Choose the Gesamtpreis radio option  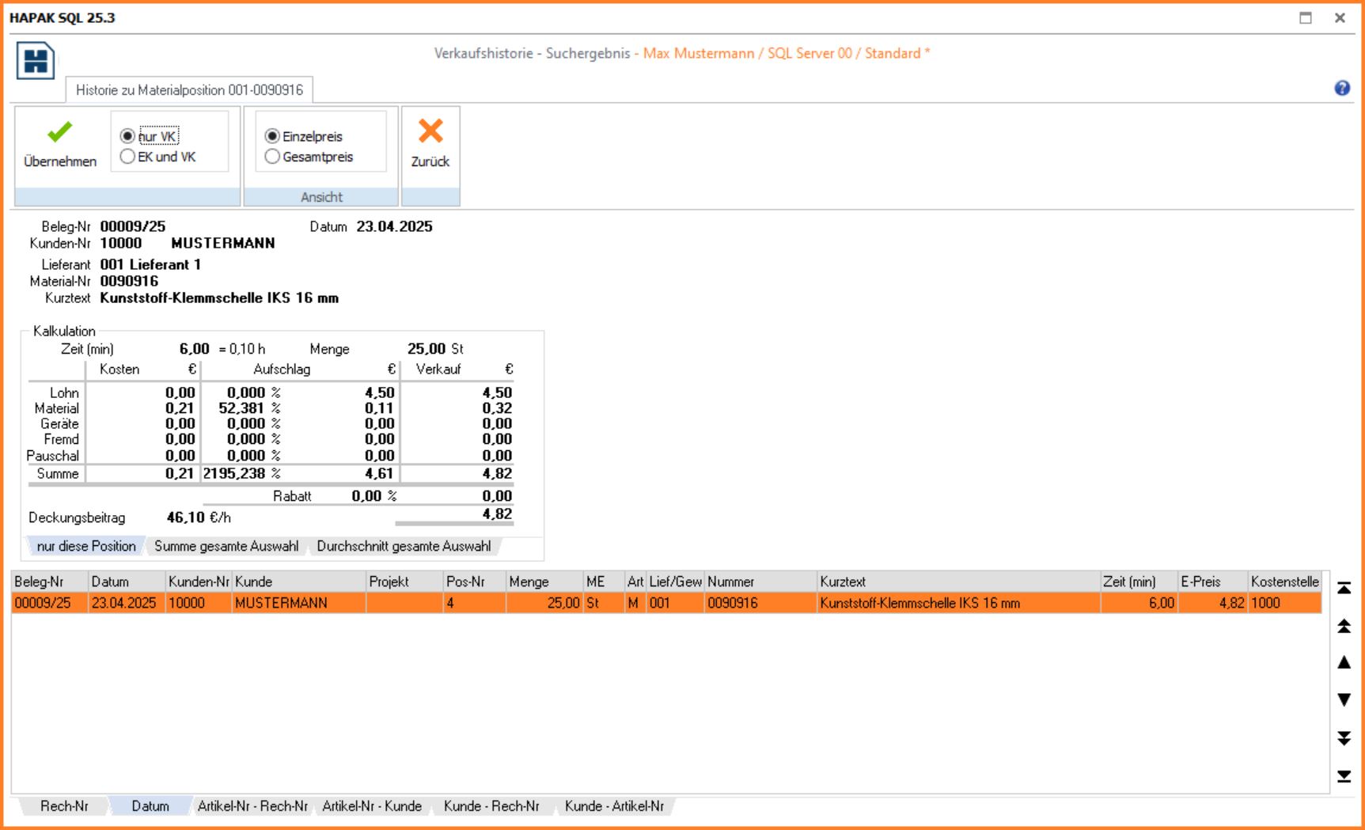coord(272,157)
